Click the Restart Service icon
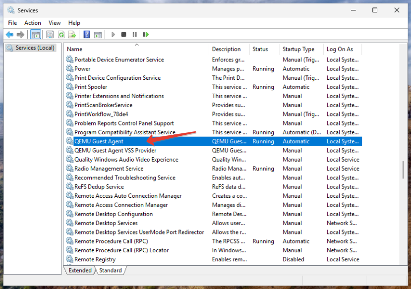Screen dimensions: 411x289 (146, 34)
